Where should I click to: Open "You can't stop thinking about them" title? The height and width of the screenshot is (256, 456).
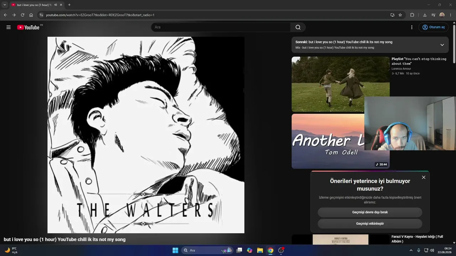pyautogui.click(x=419, y=61)
